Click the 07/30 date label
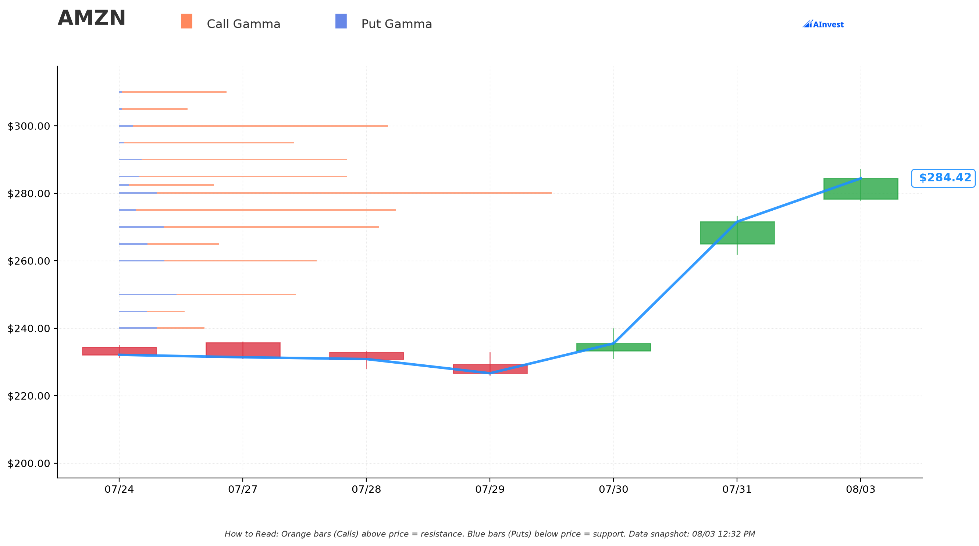Image resolution: width=979 pixels, height=546 pixels. [x=613, y=489]
